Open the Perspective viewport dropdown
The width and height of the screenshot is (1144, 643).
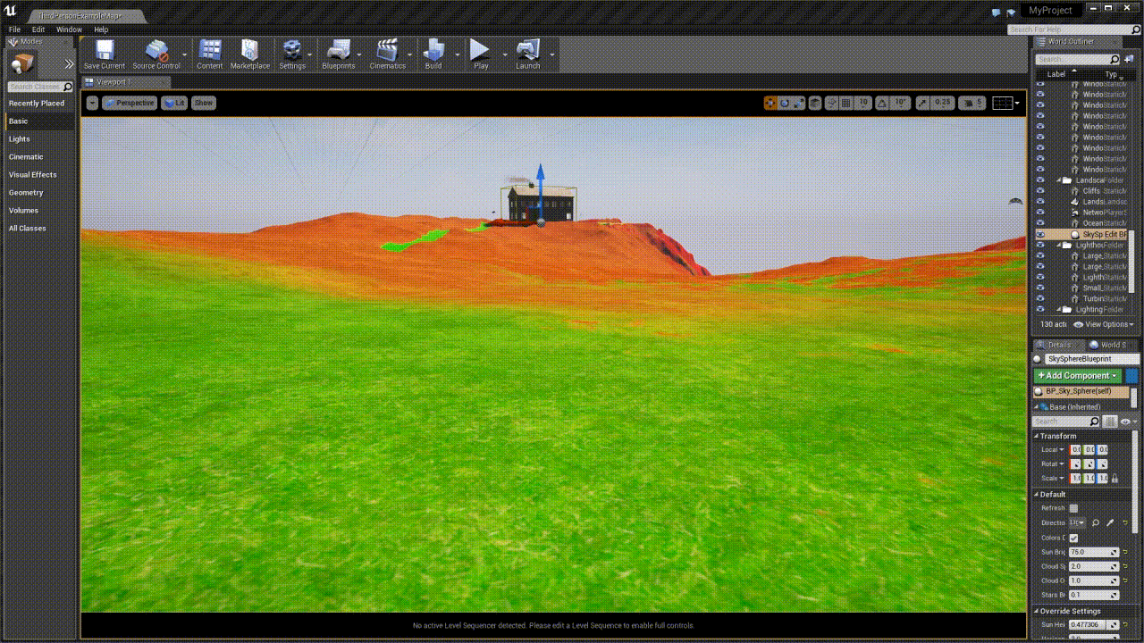pyautogui.click(x=129, y=103)
